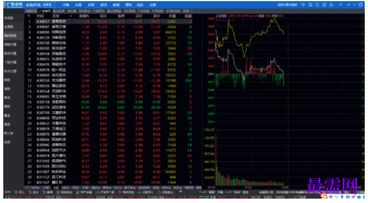Select stock code 430418 in row 7
This screenshot has height=203, width=368.
point(43,54)
